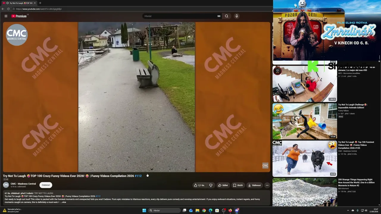Open the 200 Strange Things video thumbnail
This screenshot has height=214, width=381.
[305, 192]
